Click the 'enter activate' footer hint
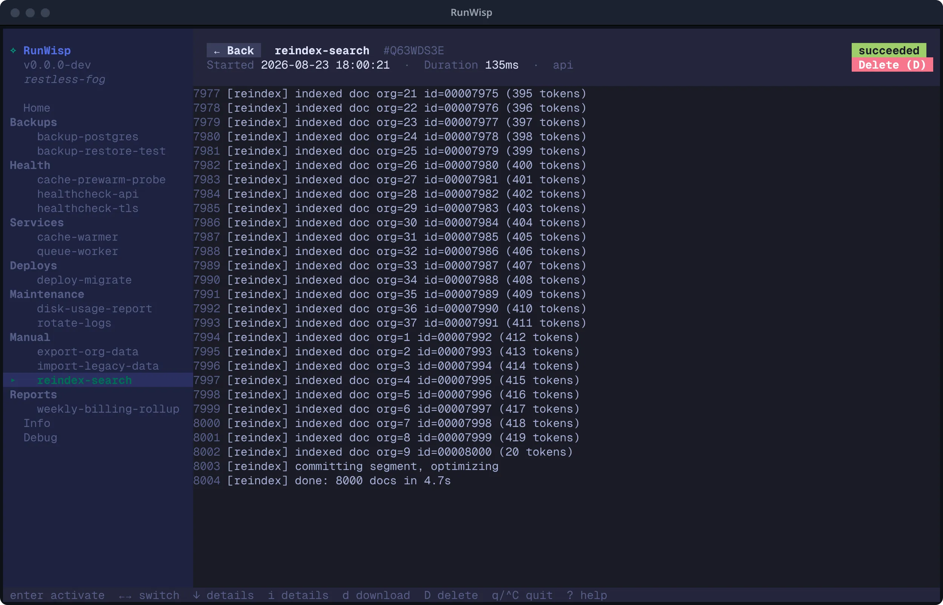 coord(57,595)
